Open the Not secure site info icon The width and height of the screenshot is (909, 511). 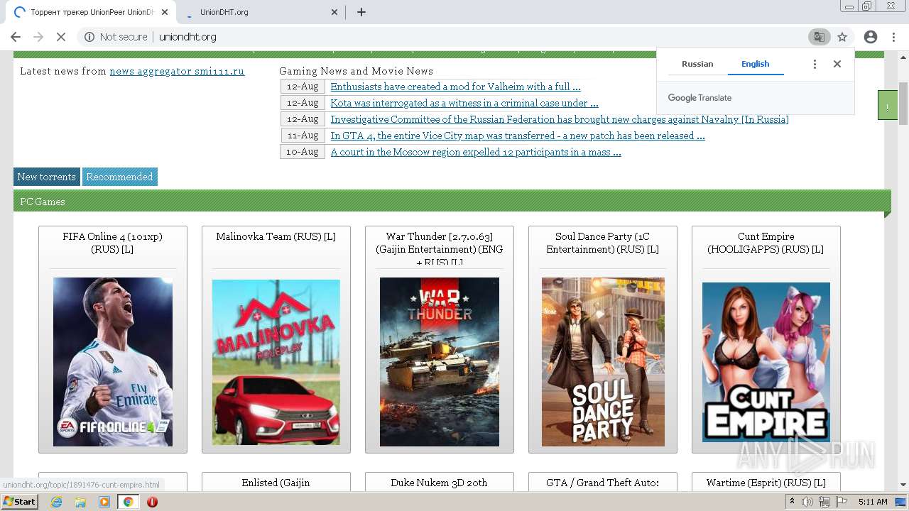pos(89,37)
